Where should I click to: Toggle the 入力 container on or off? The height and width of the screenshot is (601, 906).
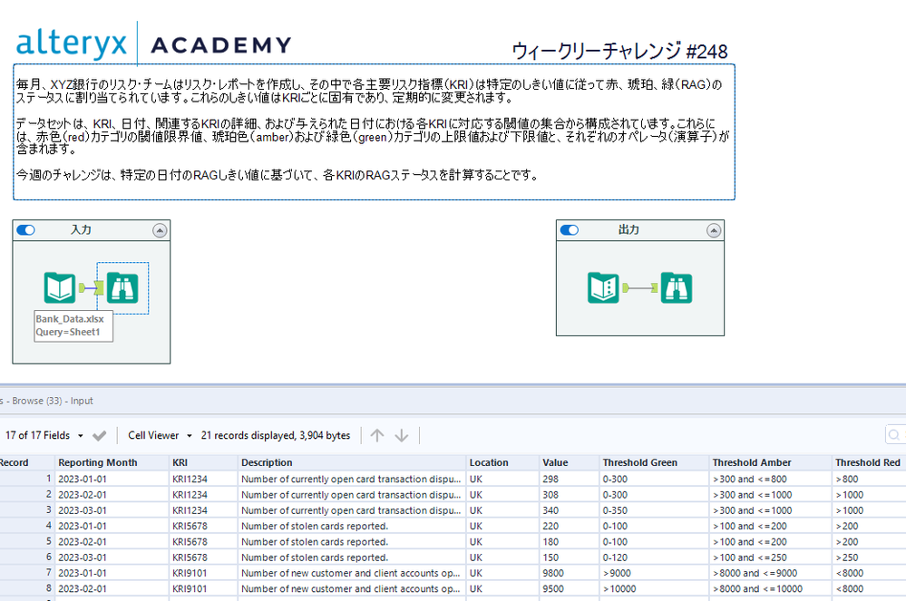26,229
